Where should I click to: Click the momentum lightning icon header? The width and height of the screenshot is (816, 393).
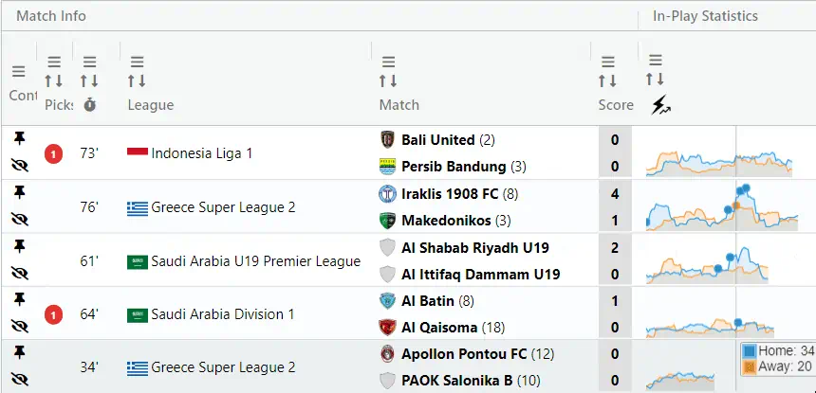(660, 105)
